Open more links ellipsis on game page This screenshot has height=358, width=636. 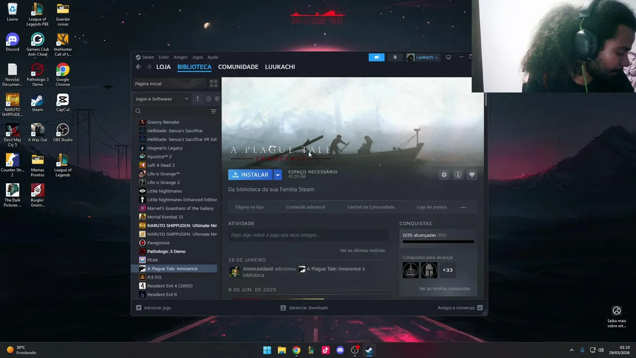click(x=464, y=207)
